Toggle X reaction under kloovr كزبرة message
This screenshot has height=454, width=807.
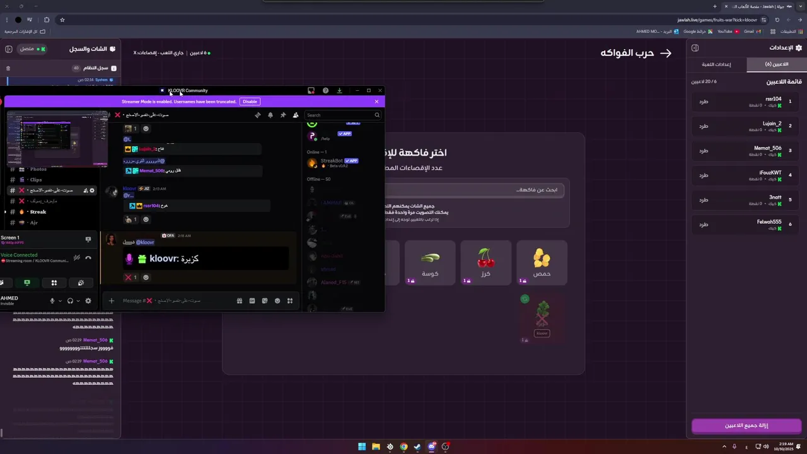[131, 277]
